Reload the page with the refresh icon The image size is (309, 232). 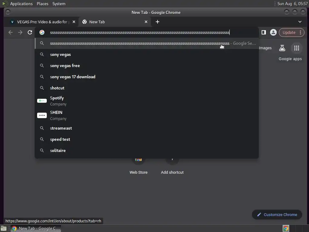click(30, 32)
